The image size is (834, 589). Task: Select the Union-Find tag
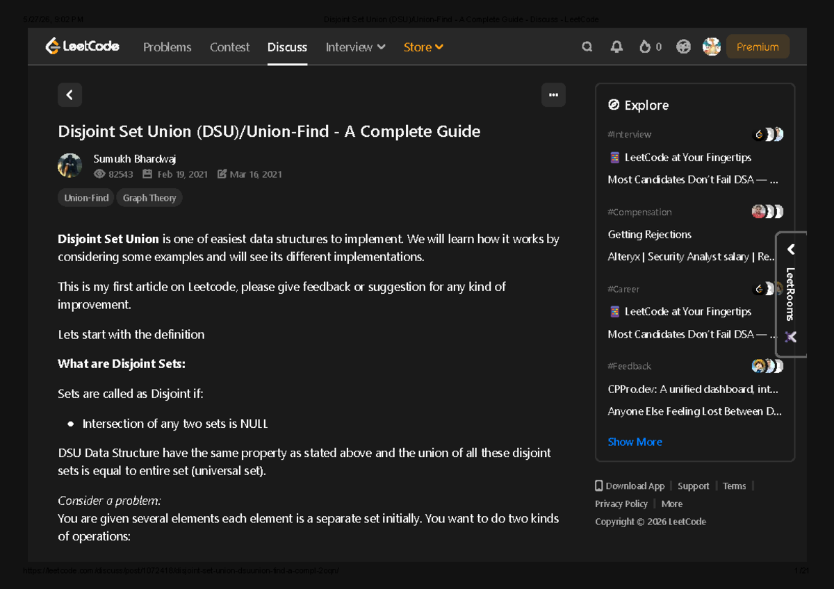(86, 198)
